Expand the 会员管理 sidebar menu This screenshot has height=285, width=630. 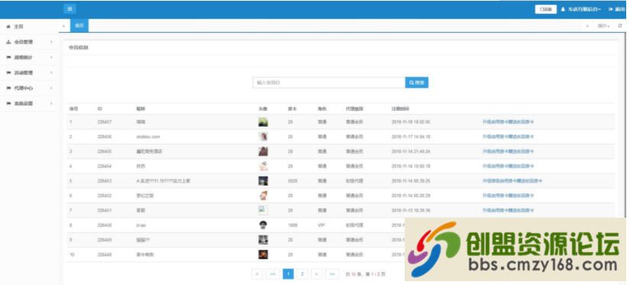29,42
